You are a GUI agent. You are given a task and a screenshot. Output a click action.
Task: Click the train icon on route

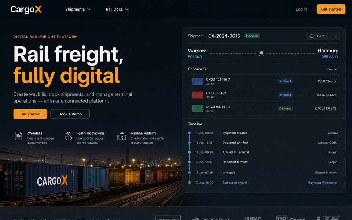point(261,53)
